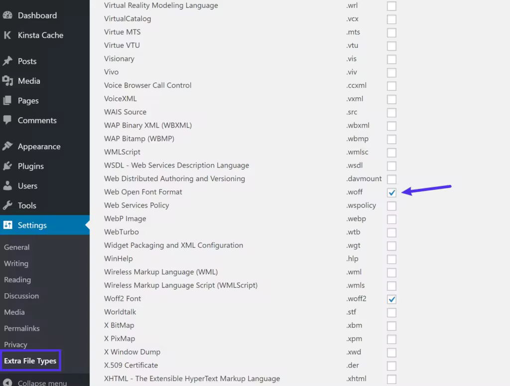This screenshot has width=510, height=386.
Task: Click the Comments bubble icon
Action: tap(7, 120)
